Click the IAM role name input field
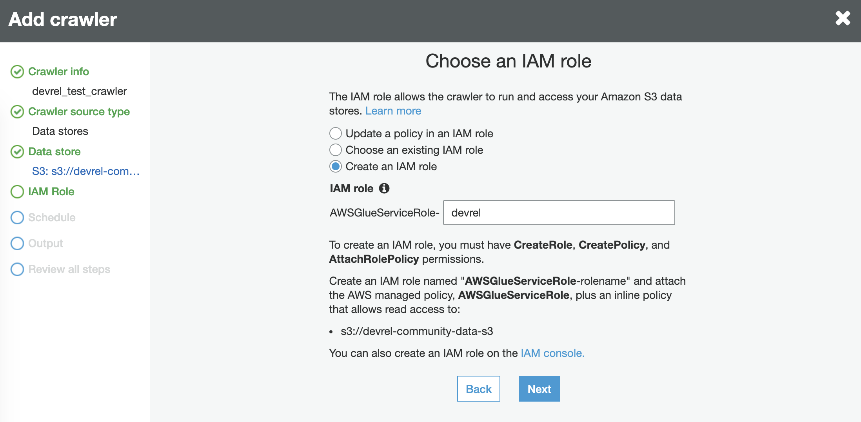Viewport: 861px width, 422px height. pyautogui.click(x=558, y=213)
